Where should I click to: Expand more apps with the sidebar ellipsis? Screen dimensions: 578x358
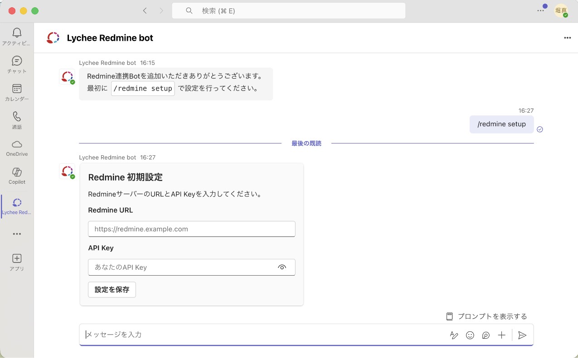17,234
